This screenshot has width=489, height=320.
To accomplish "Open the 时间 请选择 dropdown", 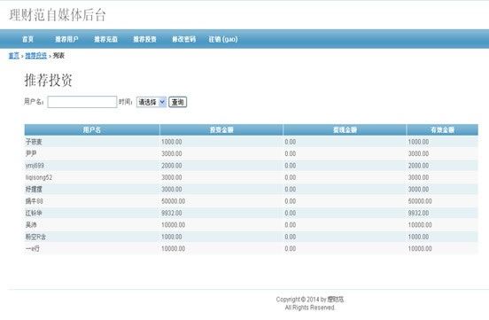I will [x=151, y=102].
